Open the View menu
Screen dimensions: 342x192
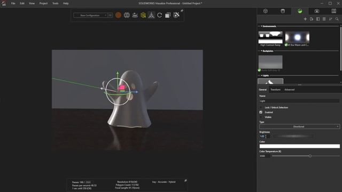pyautogui.click(x=32, y=3)
